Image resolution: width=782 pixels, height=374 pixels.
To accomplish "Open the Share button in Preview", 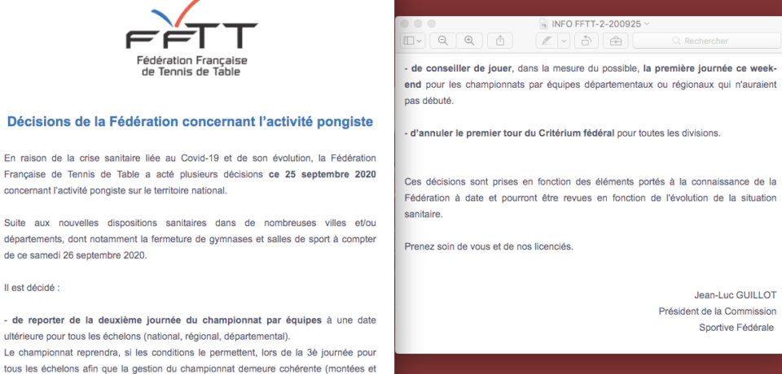I will [499, 41].
